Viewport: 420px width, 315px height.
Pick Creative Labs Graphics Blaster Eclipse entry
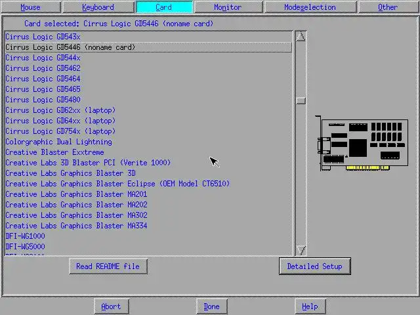tap(149, 184)
